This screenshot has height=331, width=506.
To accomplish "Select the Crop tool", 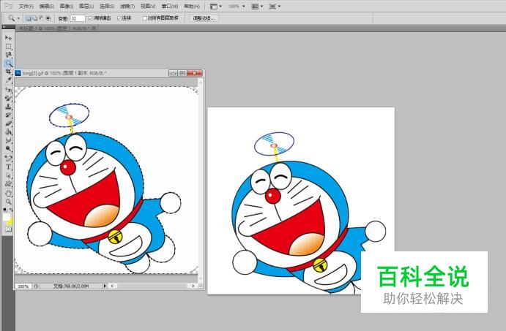I will [x=8, y=72].
